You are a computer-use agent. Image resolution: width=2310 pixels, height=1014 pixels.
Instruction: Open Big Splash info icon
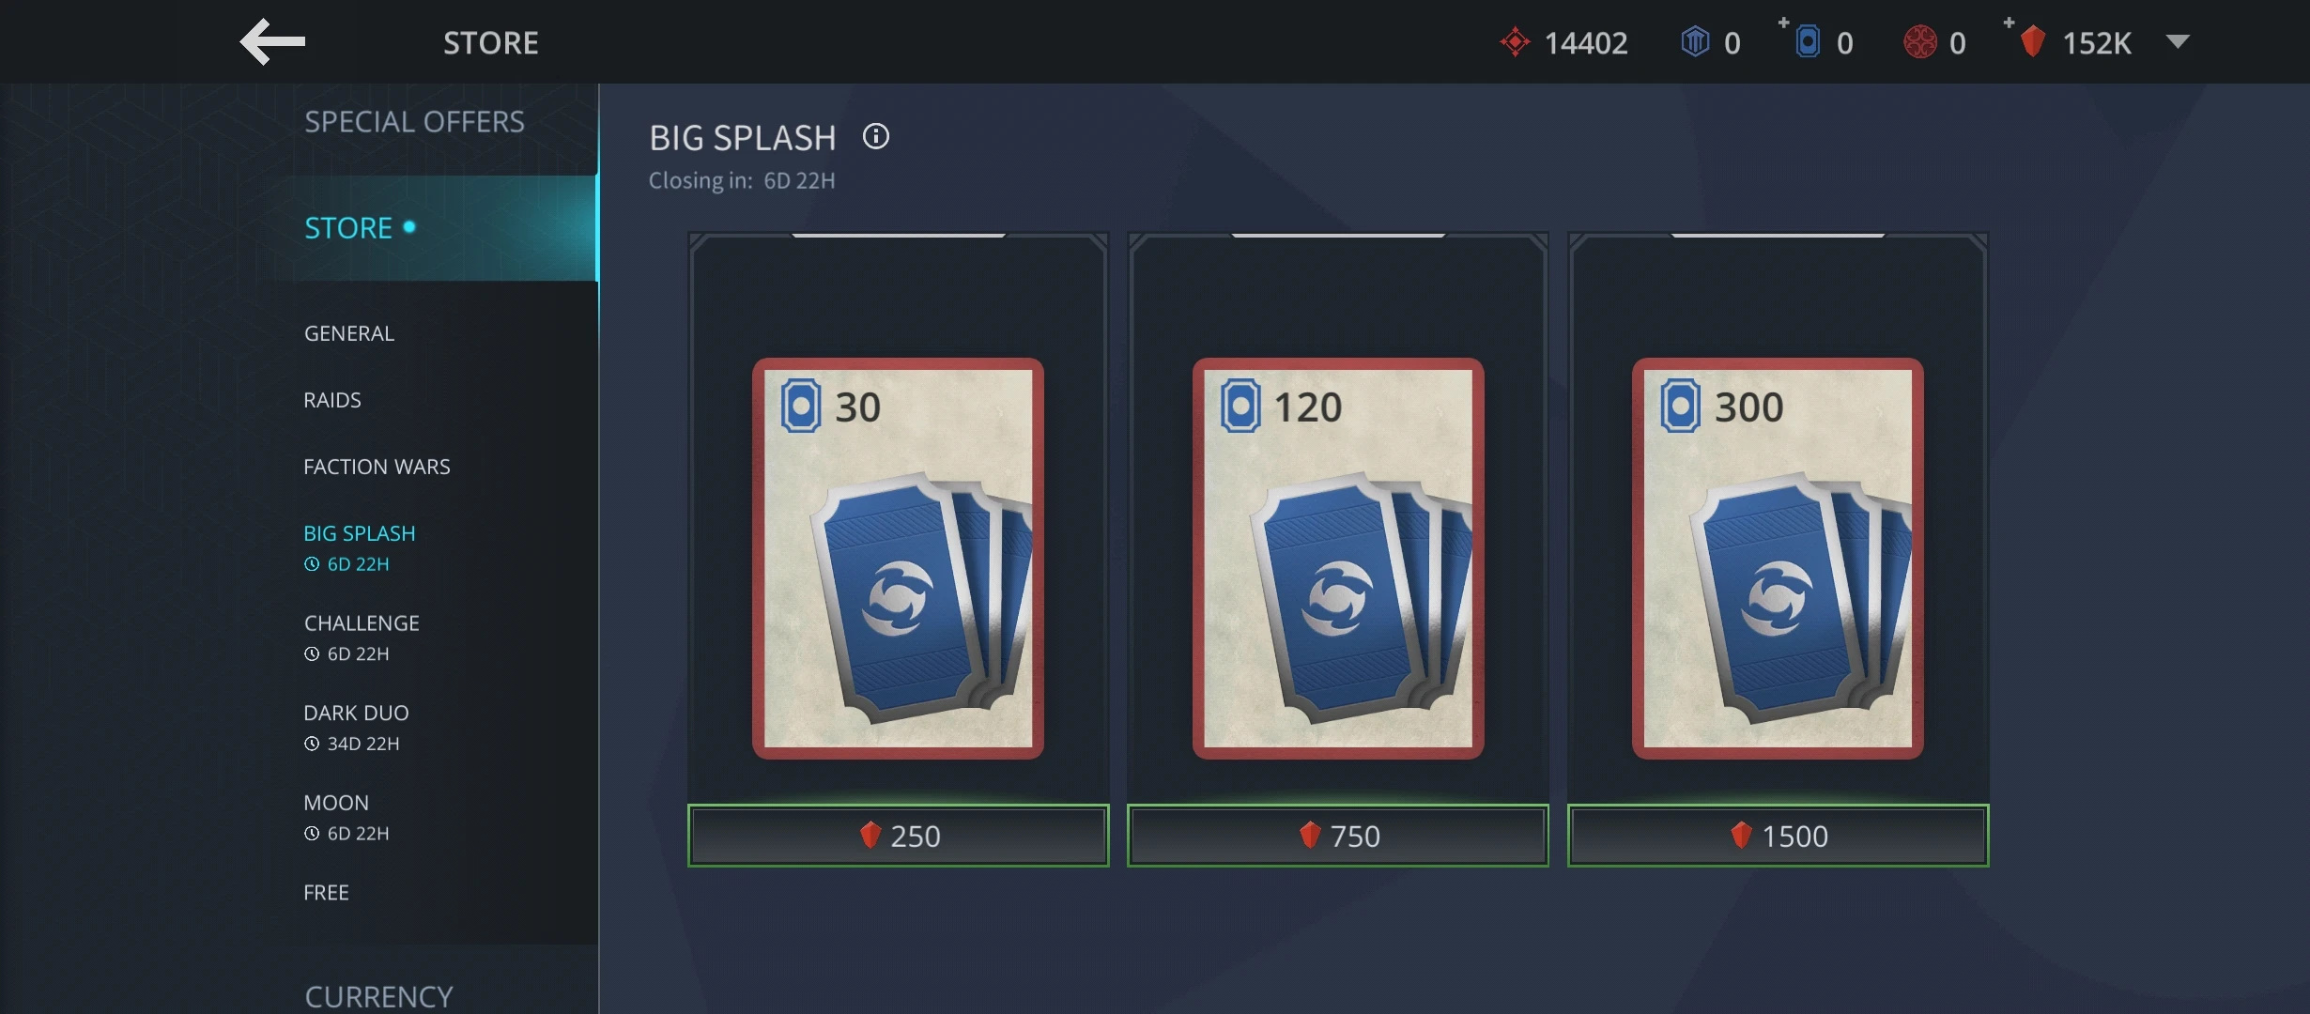(x=876, y=137)
